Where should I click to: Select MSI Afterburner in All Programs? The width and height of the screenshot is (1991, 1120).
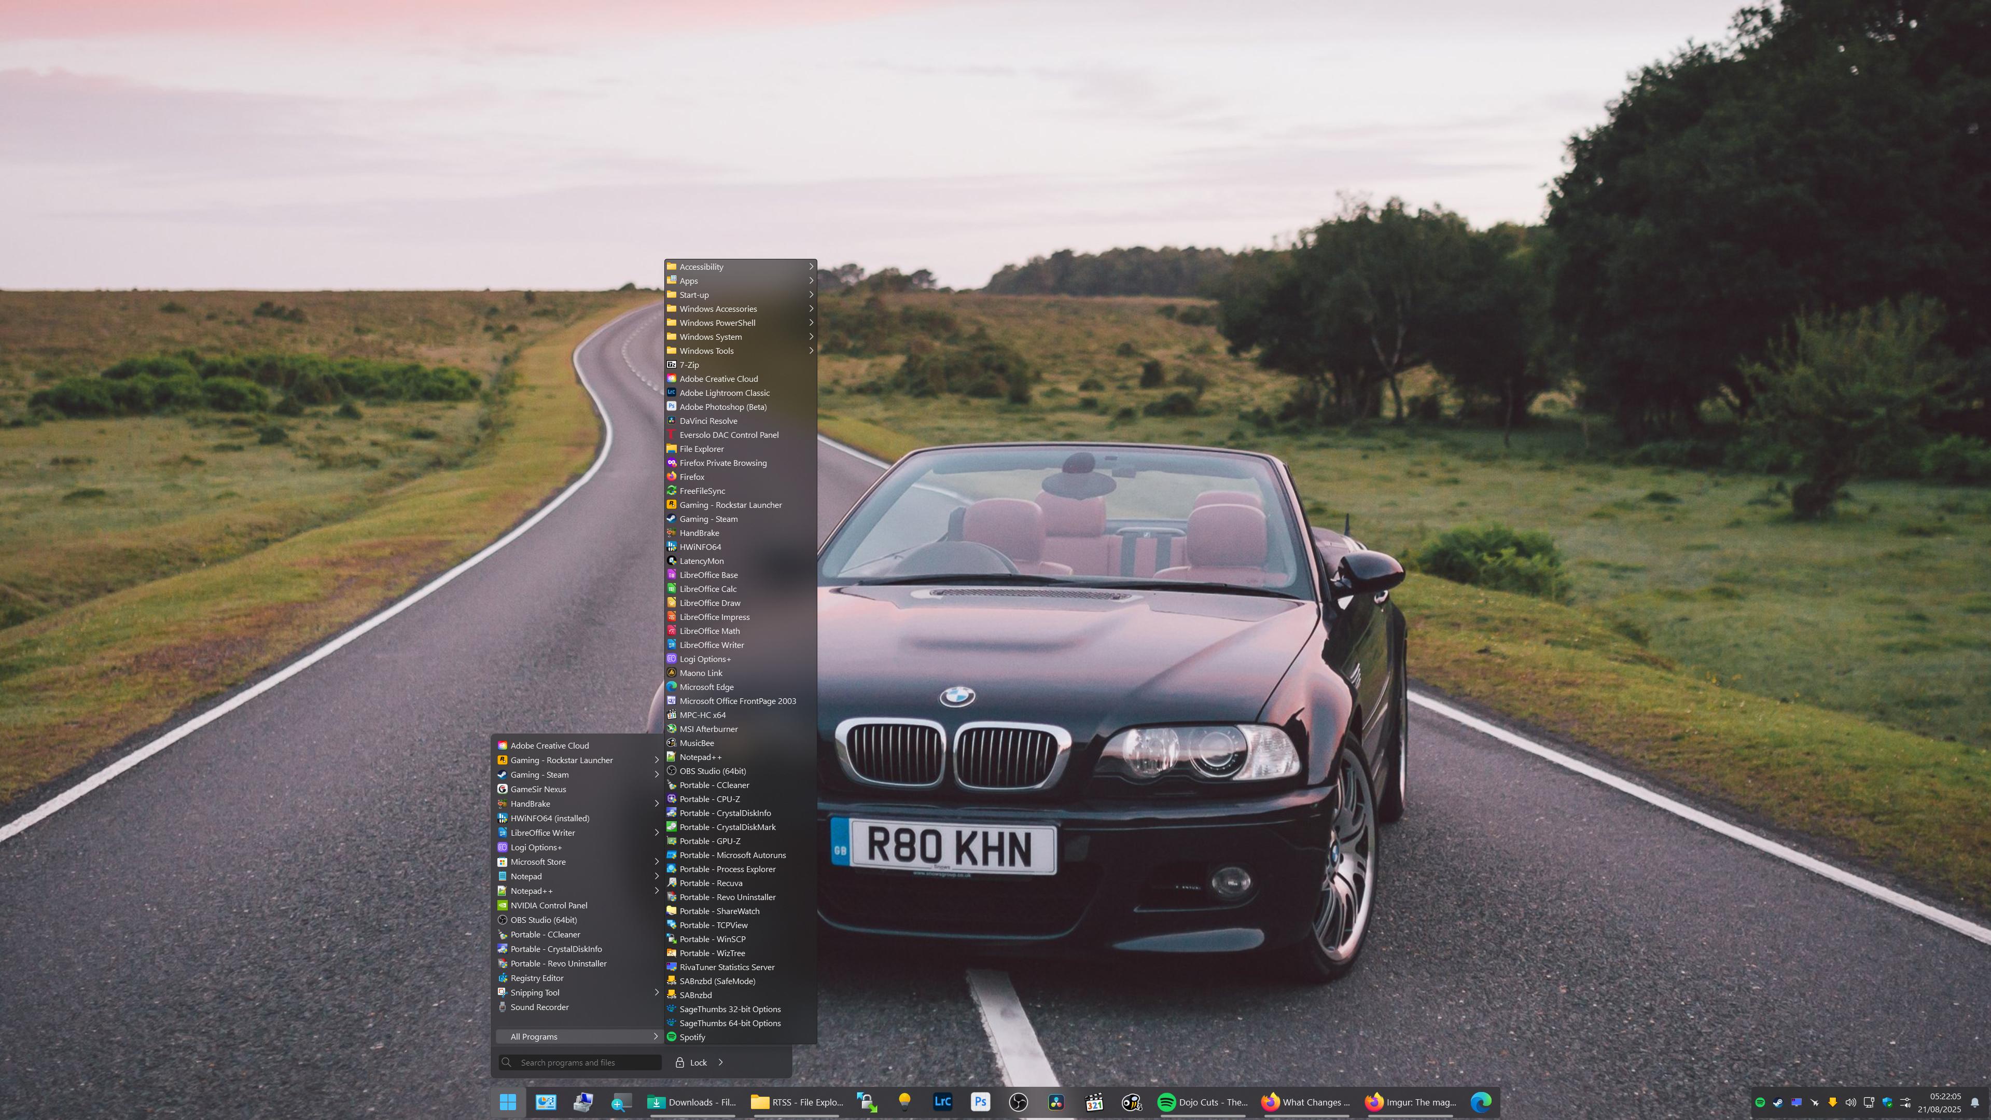(x=708, y=729)
